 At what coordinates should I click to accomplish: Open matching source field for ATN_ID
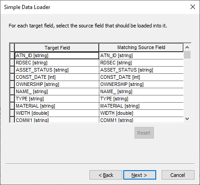pyautogui.click(x=141, y=55)
